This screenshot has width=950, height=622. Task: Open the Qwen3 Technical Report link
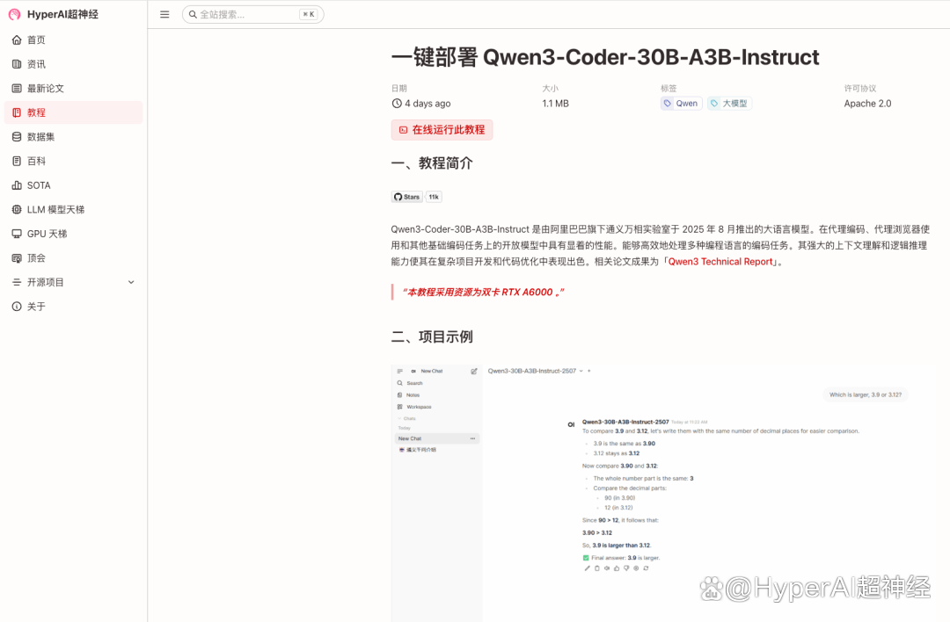point(721,262)
